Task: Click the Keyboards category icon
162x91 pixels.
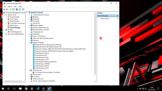Action: point(31,34)
